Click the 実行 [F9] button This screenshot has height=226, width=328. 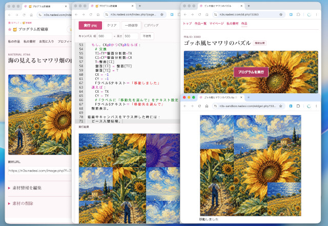pyautogui.click(x=90, y=25)
